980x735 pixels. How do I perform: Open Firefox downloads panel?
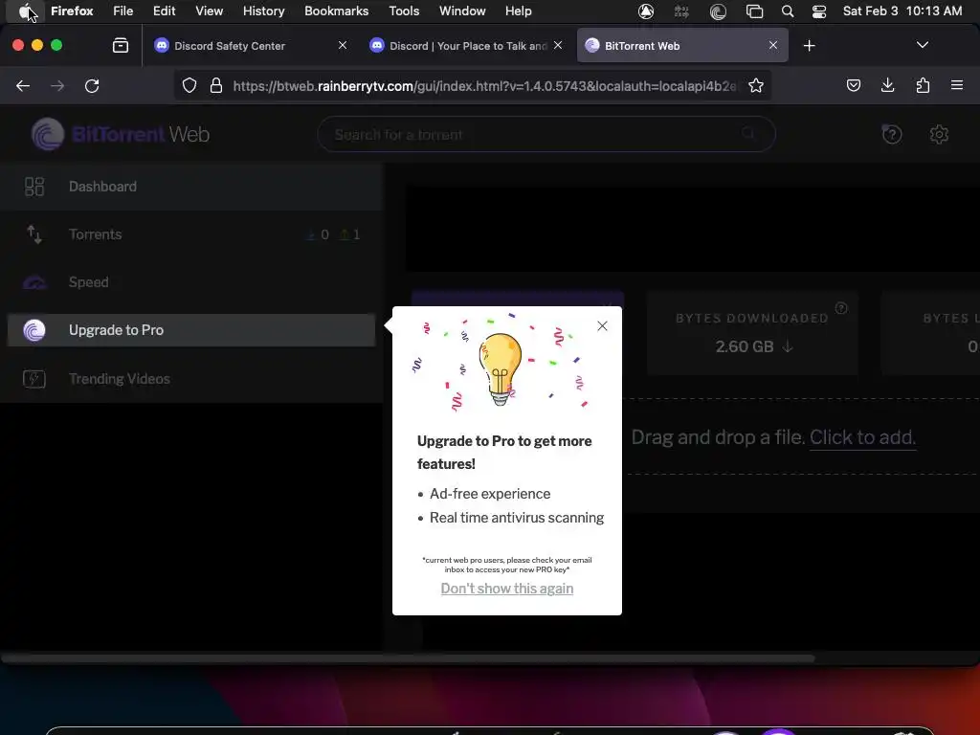pyautogui.click(x=887, y=85)
